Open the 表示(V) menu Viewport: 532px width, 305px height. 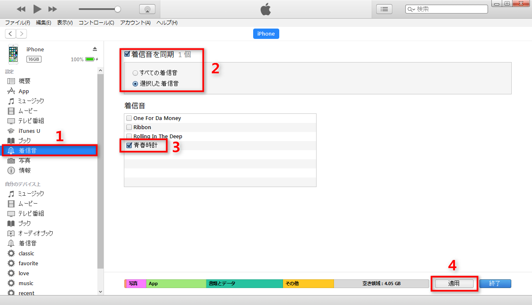pyautogui.click(x=65, y=23)
